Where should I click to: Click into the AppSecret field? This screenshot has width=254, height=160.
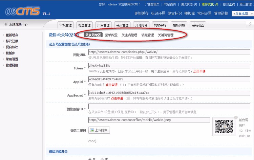[169, 93]
